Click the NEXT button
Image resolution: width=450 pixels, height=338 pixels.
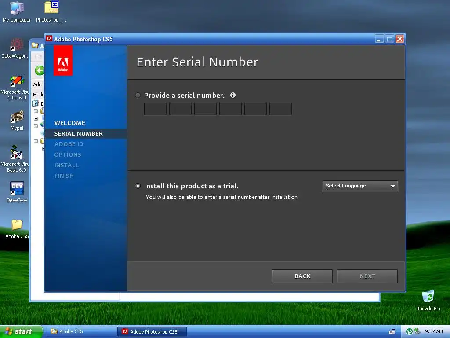point(367,276)
